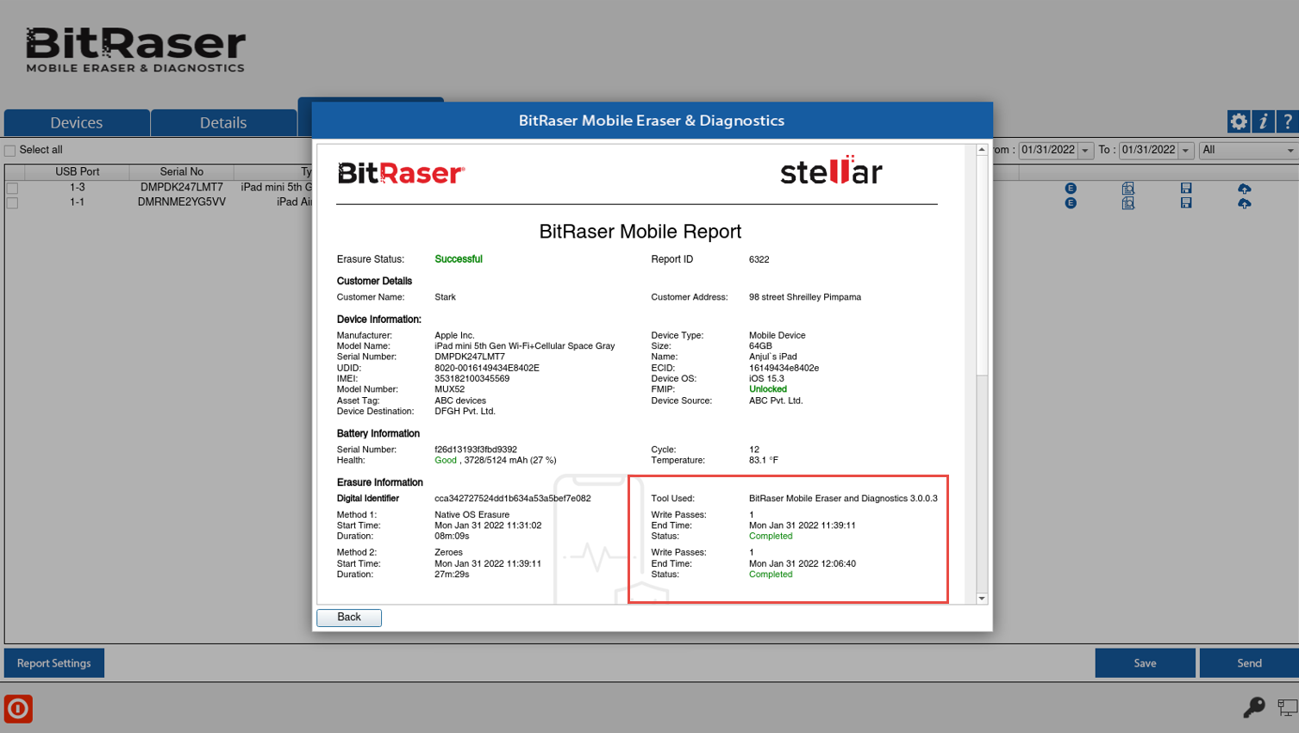Click Report ID value 6322
Viewport: 1299px width, 733px height.
point(759,259)
